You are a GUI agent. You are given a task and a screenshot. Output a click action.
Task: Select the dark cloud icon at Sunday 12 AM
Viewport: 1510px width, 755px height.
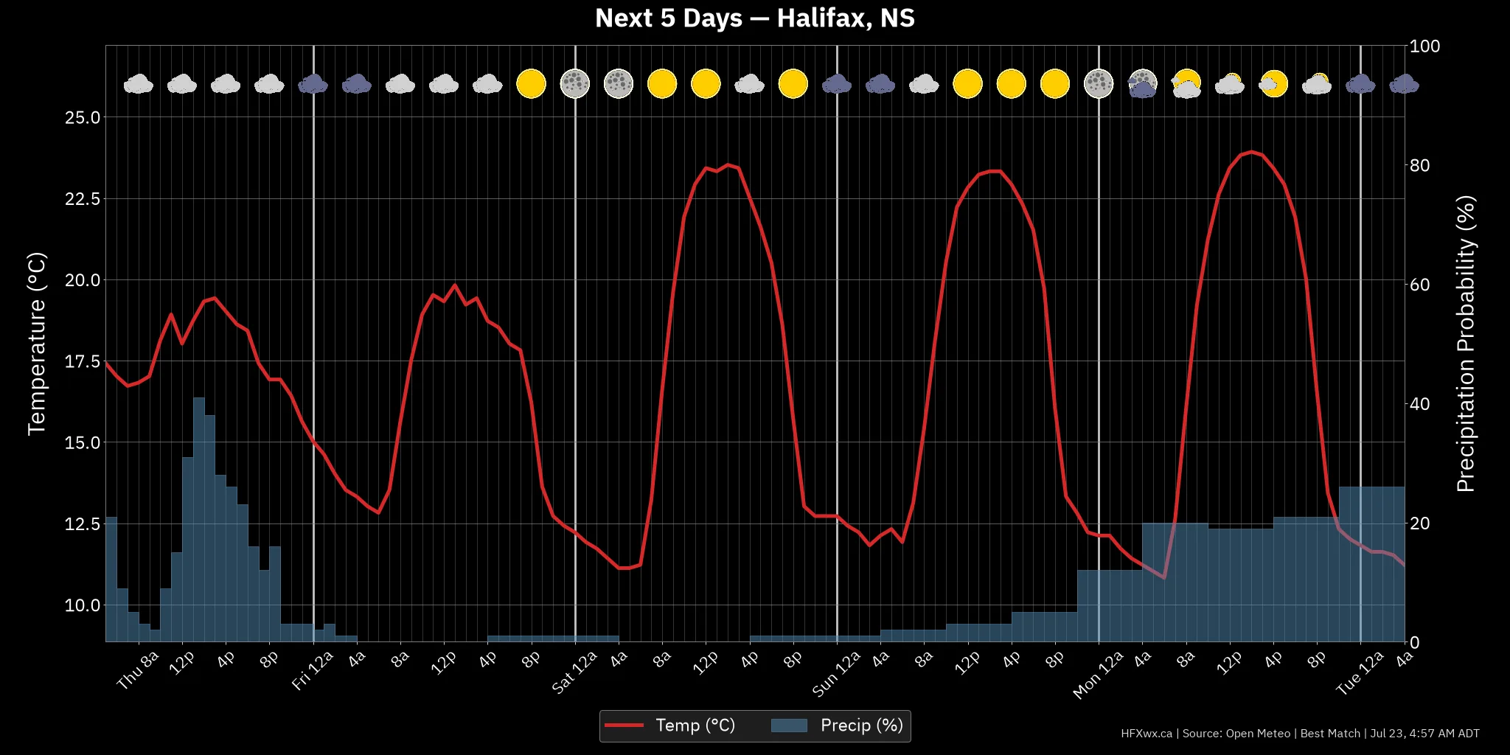pos(837,84)
